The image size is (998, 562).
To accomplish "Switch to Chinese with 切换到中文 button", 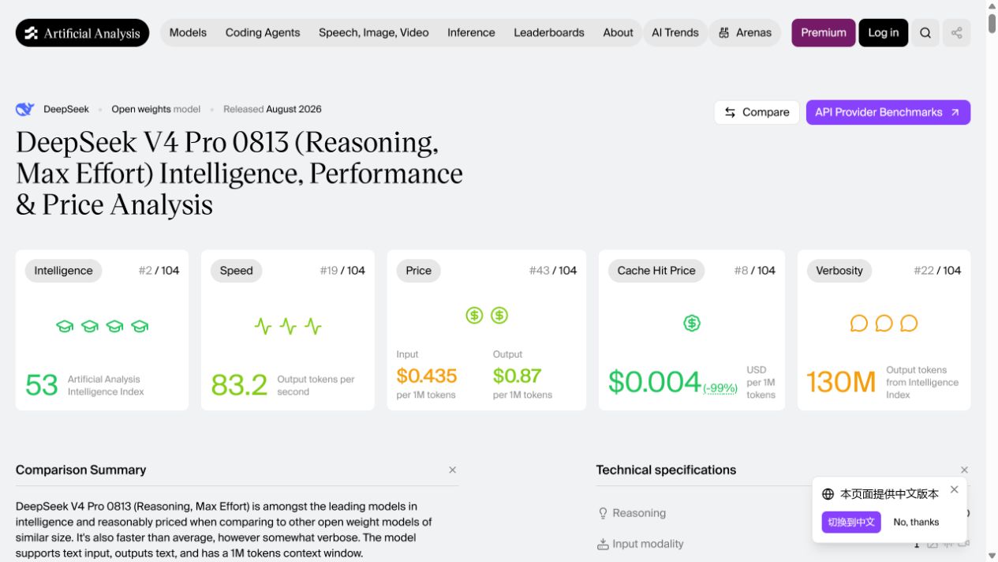I will 851,522.
